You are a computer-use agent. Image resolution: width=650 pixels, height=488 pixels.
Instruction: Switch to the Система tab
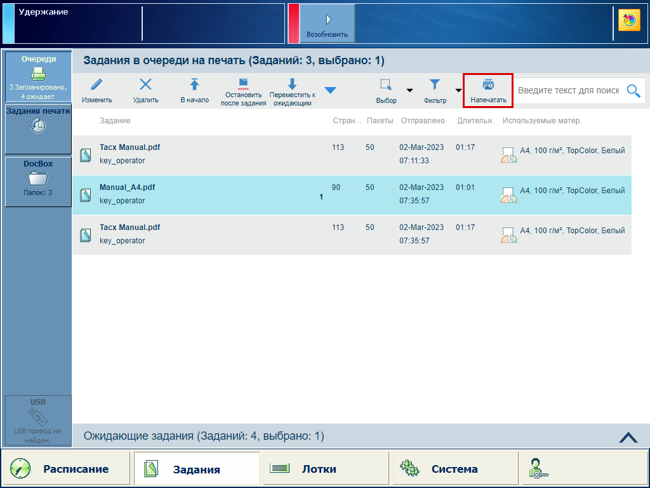[456, 469]
